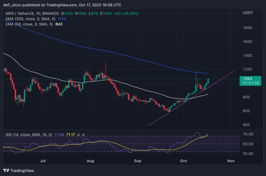This screenshot has height=176, width=266.
Task: Click the 1800 level on price axis
Action: tap(247, 28)
